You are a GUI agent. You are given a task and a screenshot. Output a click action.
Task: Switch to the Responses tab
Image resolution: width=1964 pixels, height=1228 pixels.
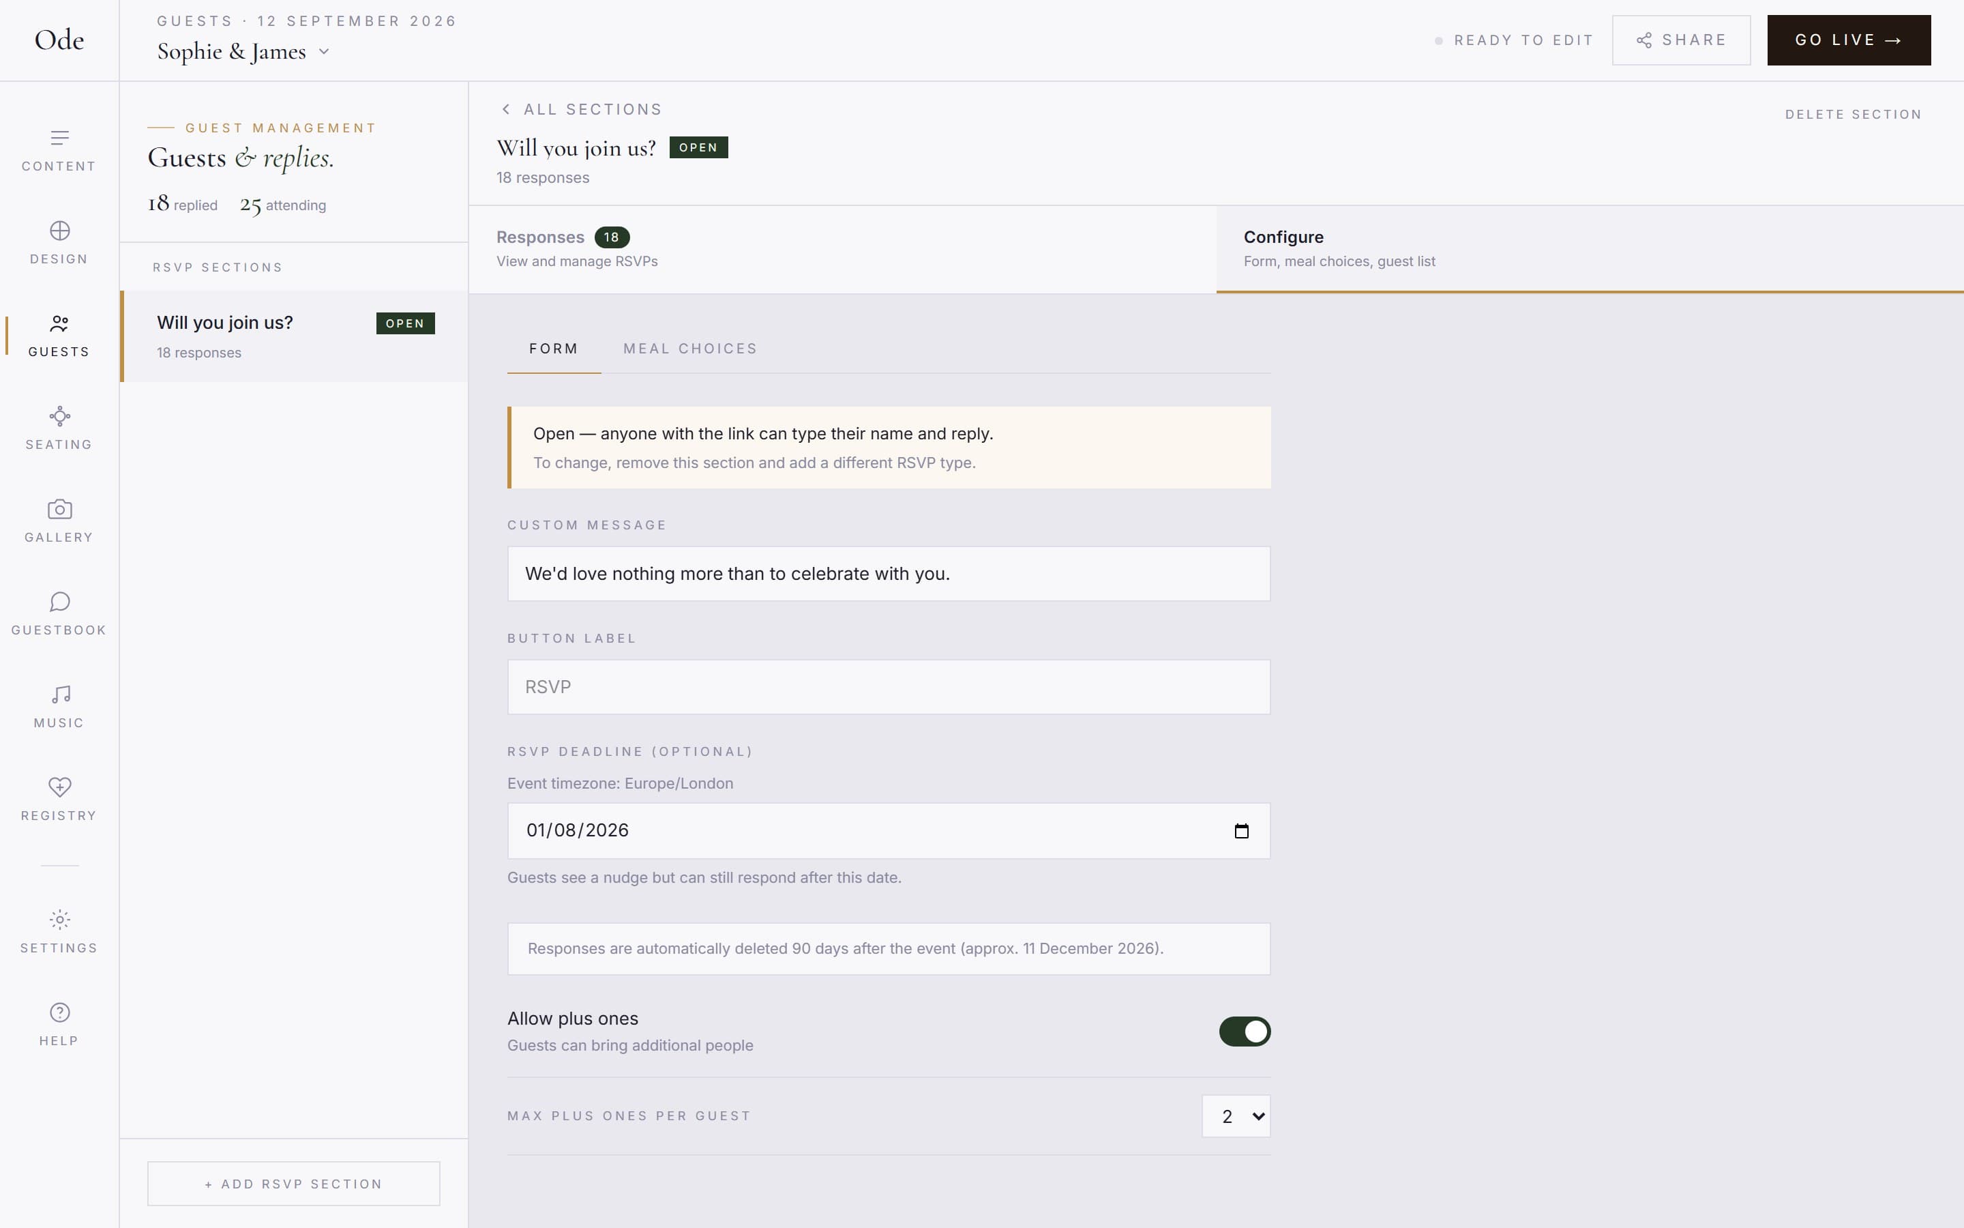click(x=842, y=248)
